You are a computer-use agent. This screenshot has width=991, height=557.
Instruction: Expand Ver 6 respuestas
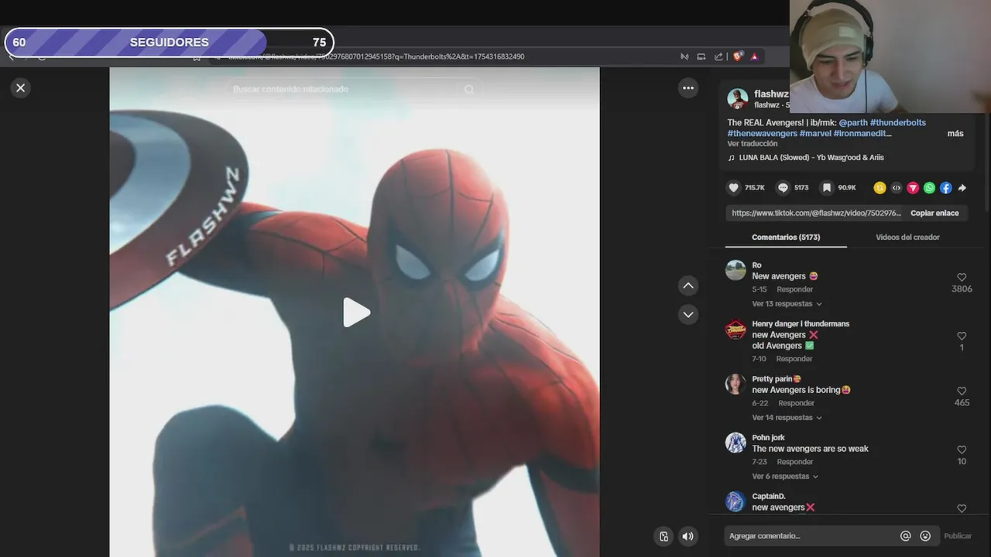(x=785, y=477)
